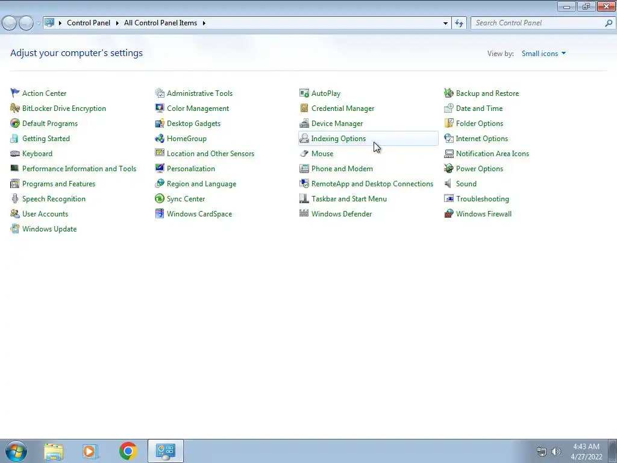
Task: Click the network icon in system tray
Action: [542, 452]
